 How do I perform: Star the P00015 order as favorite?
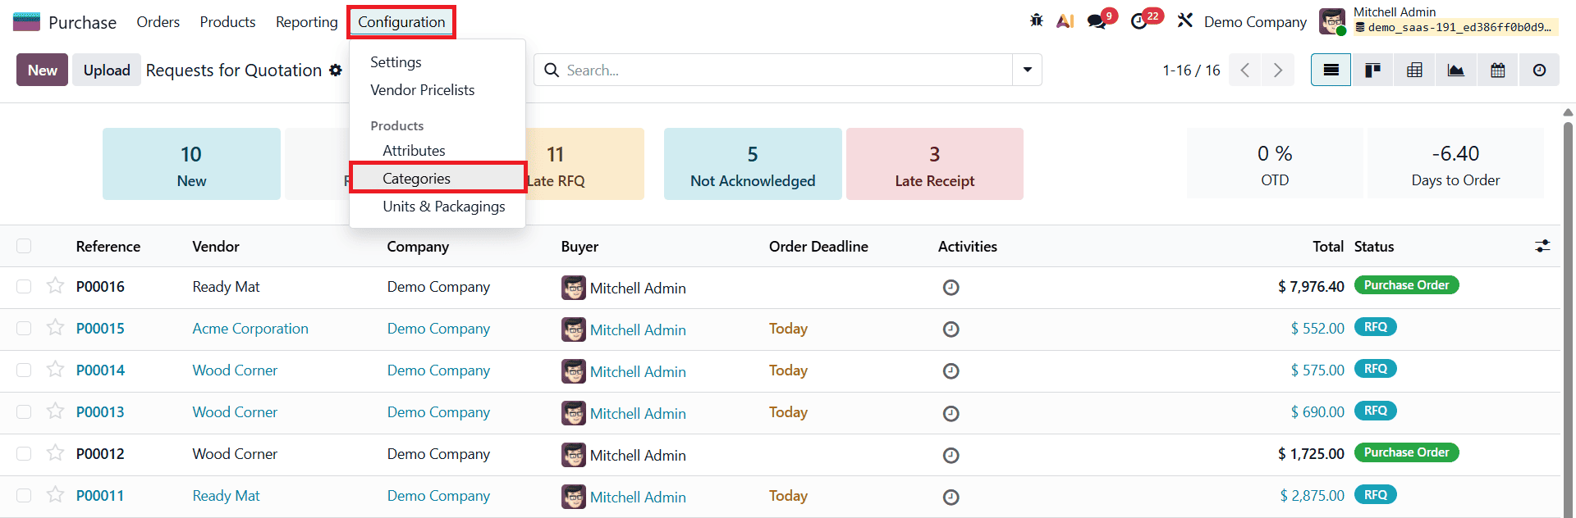pyautogui.click(x=55, y=328)
